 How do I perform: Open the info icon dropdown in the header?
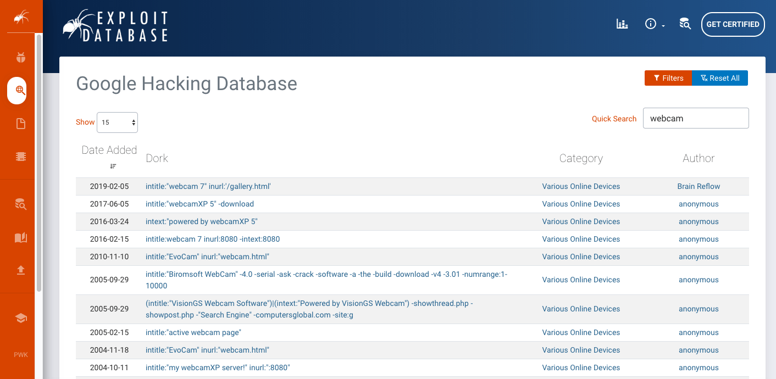point(655,24)
